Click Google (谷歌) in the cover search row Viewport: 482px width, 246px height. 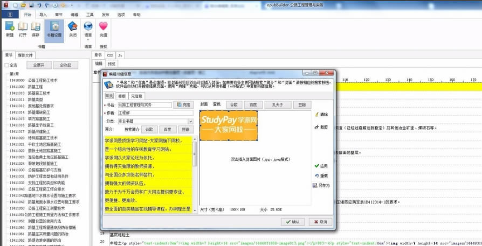pos(234,104)
